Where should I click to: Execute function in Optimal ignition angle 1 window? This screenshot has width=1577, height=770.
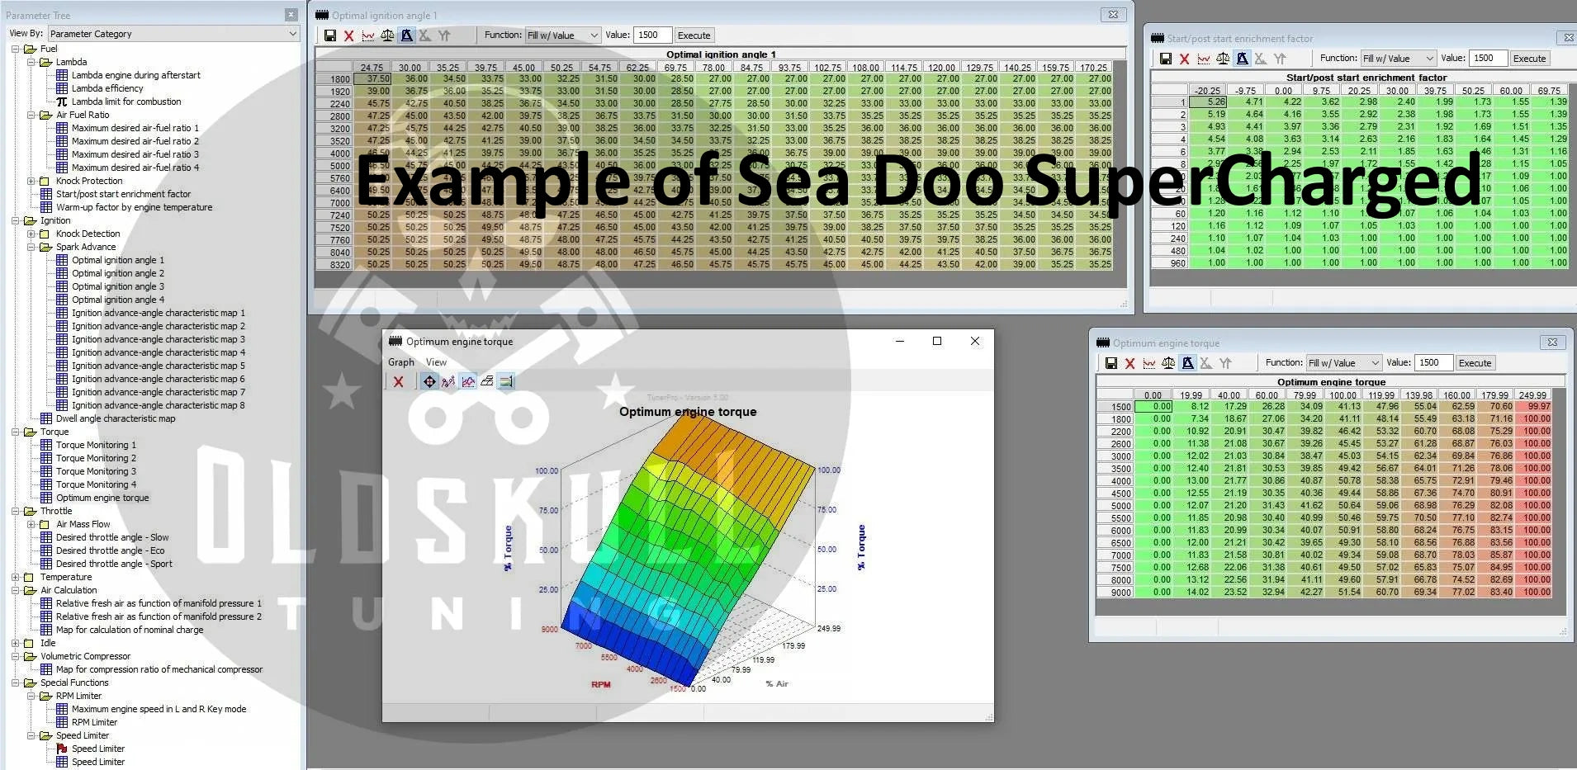[694, 35]
